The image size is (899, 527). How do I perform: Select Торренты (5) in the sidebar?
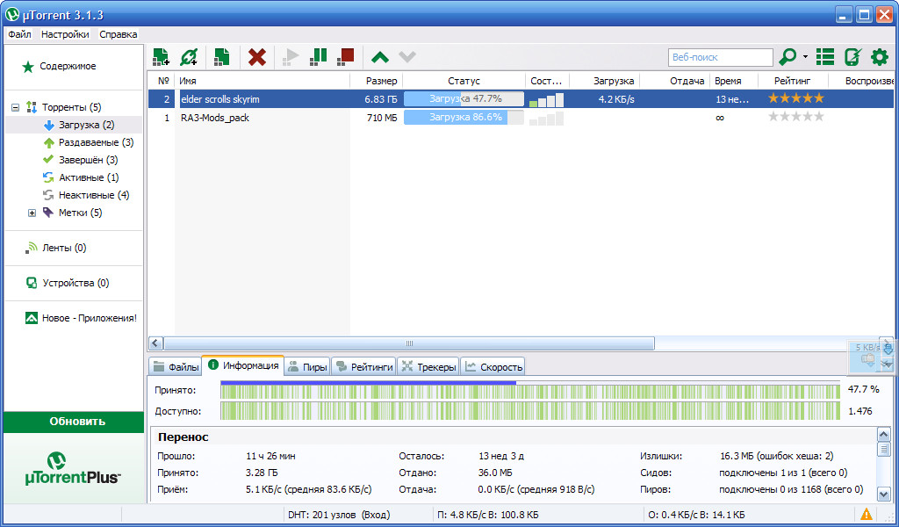pos(72,107)
